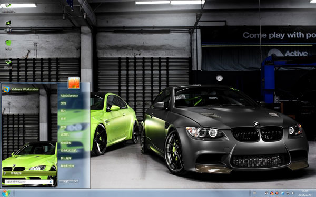Select the green checkmark desktop icon
The height and width of the screenshot is (197, 316).
[8, 7]
